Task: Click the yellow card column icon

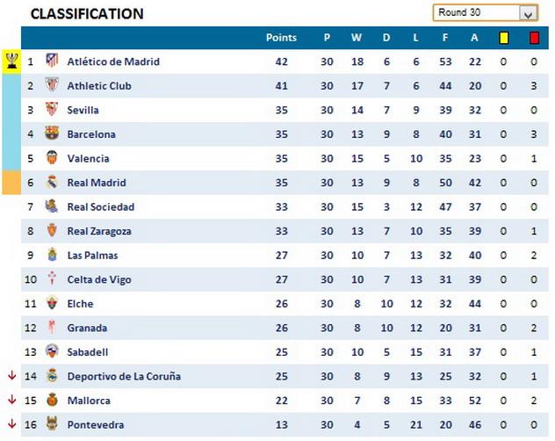Action: click(x=504, y=38)
